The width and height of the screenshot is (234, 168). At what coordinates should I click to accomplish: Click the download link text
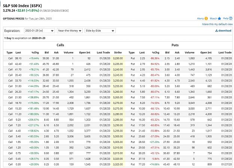click(x=225, y=31)
